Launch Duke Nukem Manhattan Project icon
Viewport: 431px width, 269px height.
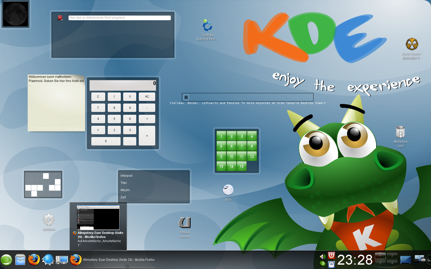412,44
